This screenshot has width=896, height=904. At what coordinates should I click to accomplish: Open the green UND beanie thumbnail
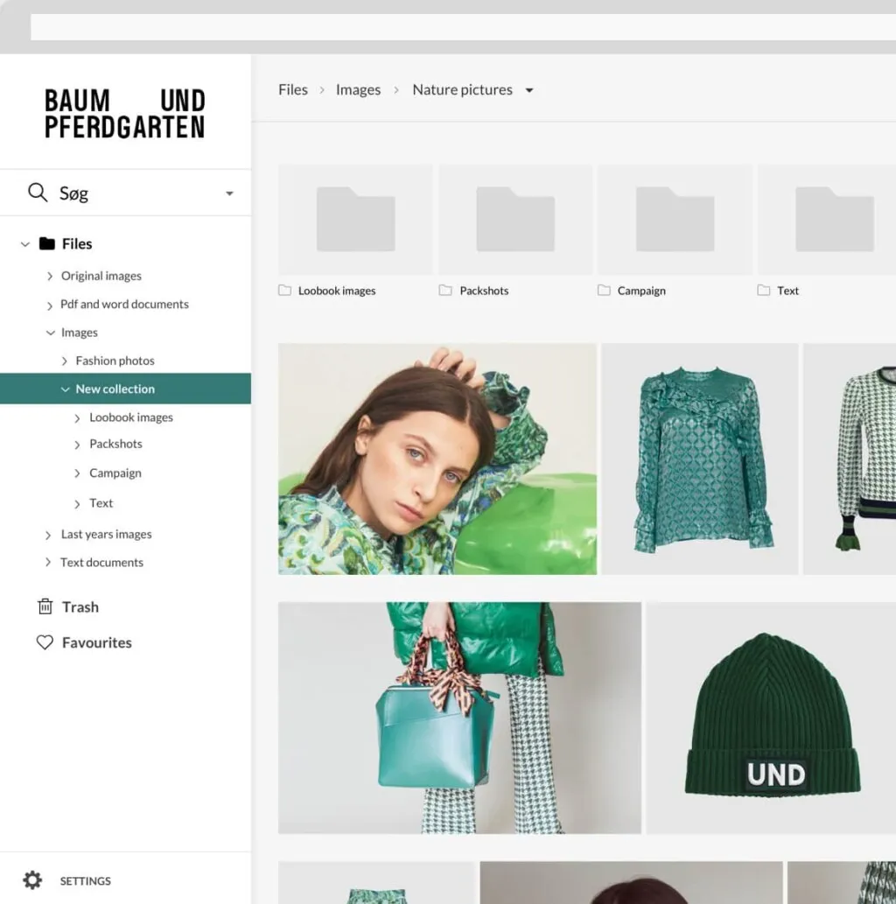(x=772, y=718)
